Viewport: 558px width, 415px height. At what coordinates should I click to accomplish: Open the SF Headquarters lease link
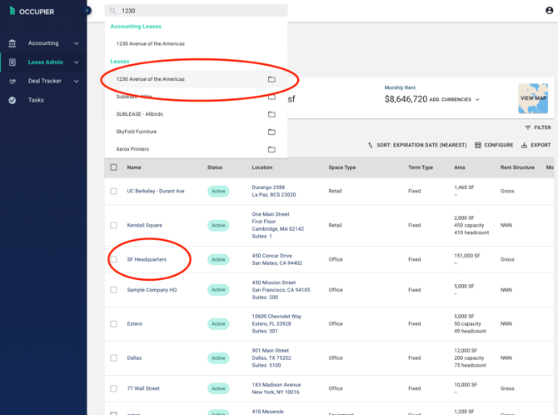click(x=147, y=259)
